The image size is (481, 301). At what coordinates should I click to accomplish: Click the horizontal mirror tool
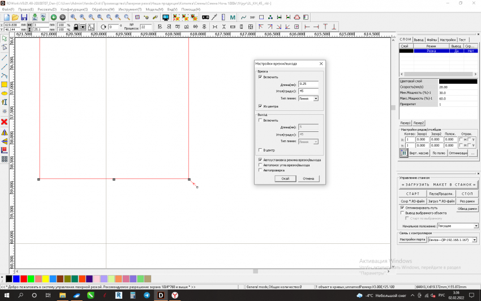coord(5,132)
